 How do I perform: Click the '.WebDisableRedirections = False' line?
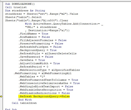point(44,93)
